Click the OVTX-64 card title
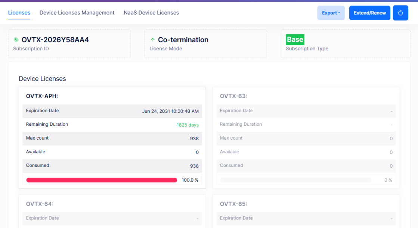 pyautogui.click(x=40, y=204)
